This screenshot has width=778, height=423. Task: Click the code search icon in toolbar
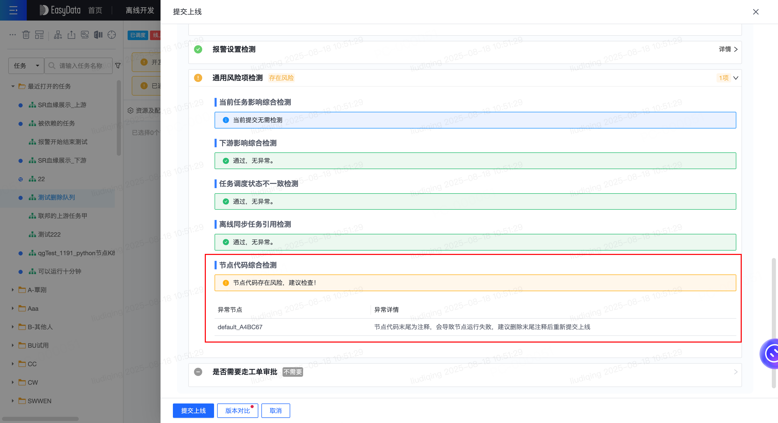coord(85,35)
